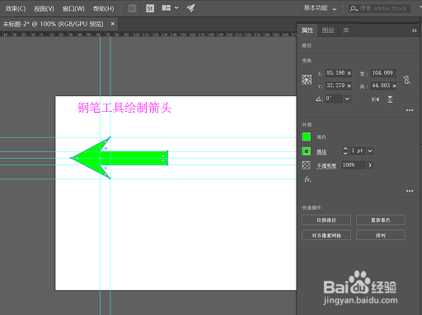
Task: Click the height (高) value field
Action: pos(383,86)
